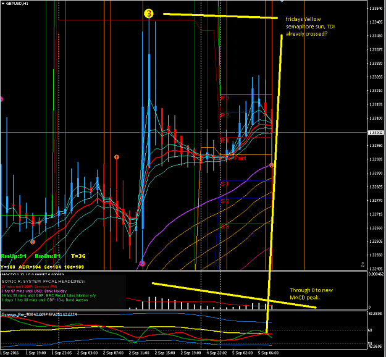Viewport: 386px width, 357px height.
Task: Click the small symbol icon beside price axis
Action: click(x=363, y=265)
